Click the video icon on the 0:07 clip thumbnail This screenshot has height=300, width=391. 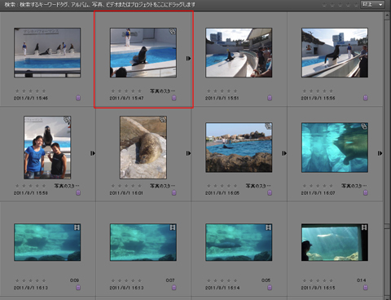[173, 227]
